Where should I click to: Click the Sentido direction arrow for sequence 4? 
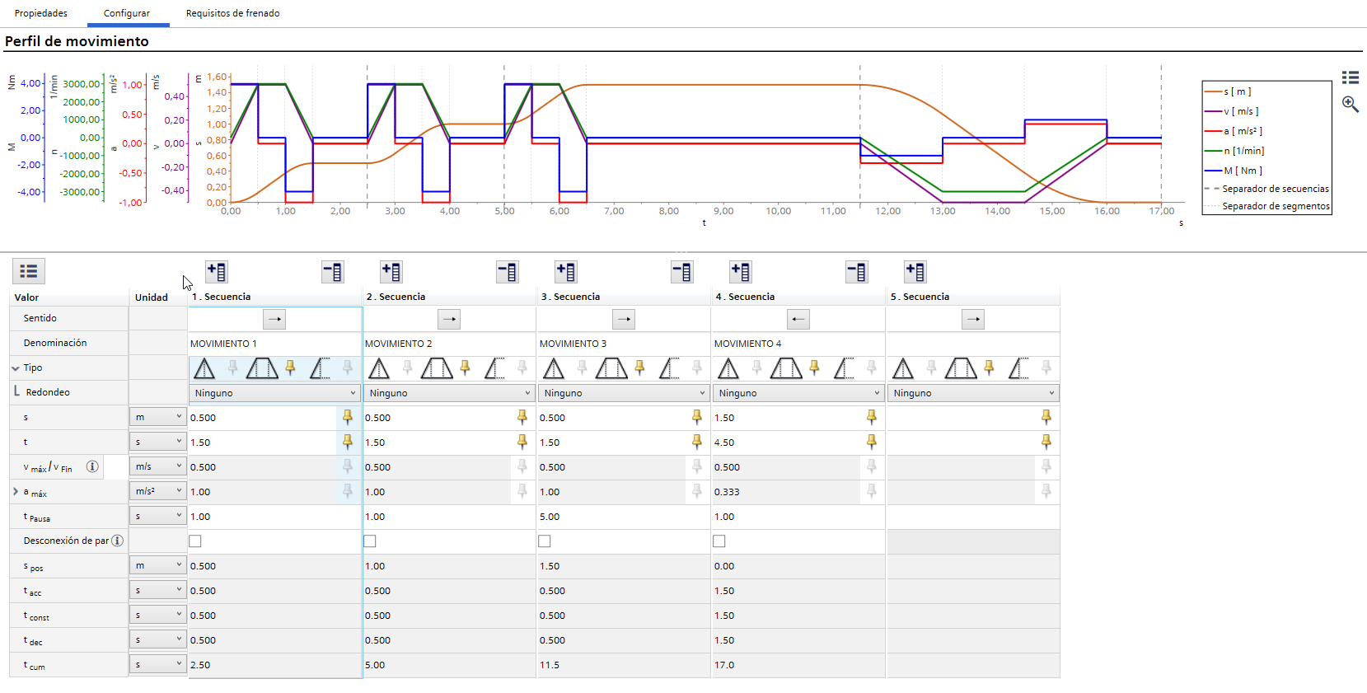click(798, 319)
